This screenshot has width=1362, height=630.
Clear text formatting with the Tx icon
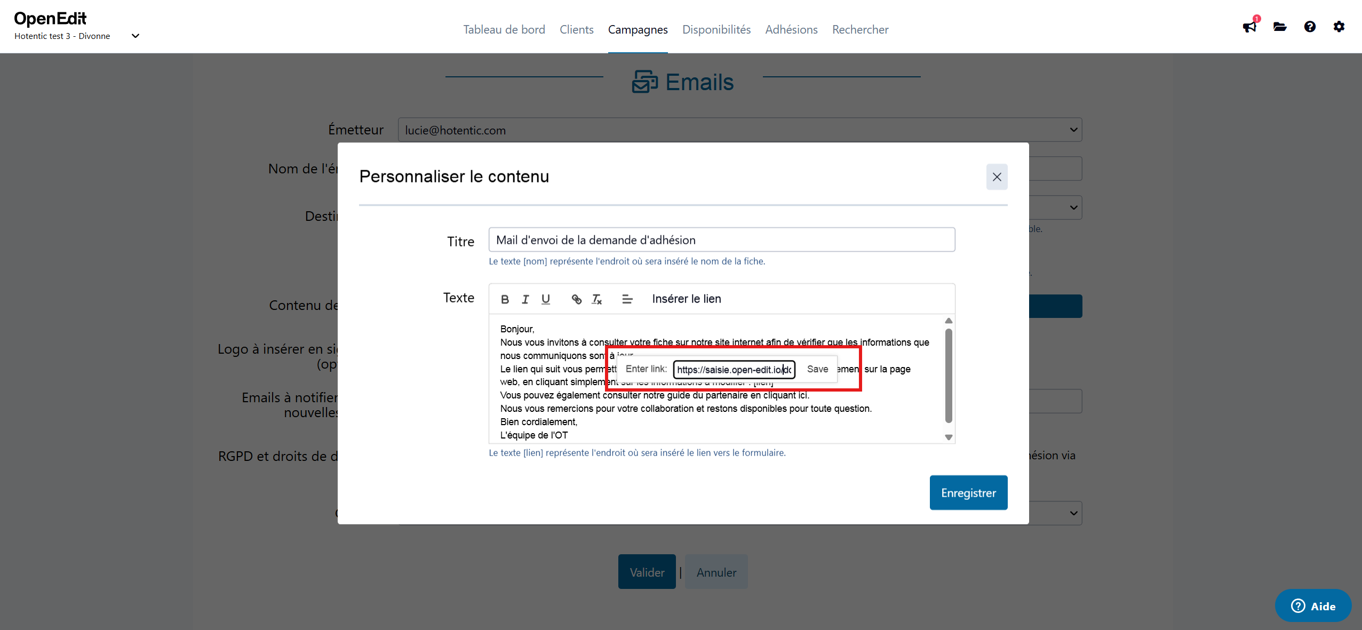click(x=597, y=299)
